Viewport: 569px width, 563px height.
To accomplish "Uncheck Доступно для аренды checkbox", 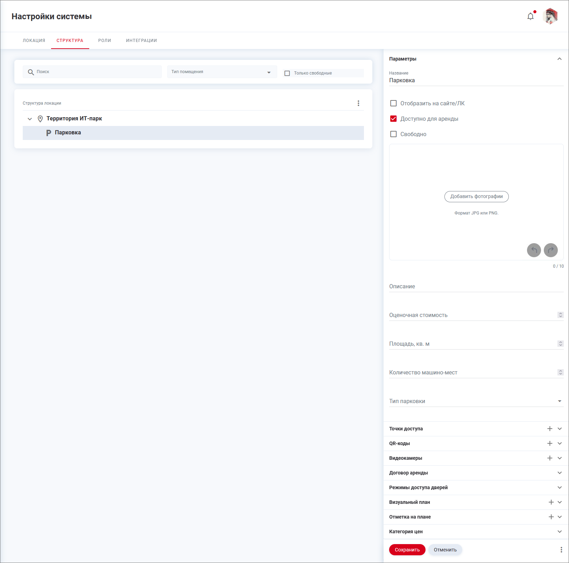I will [x=393, y=119].
